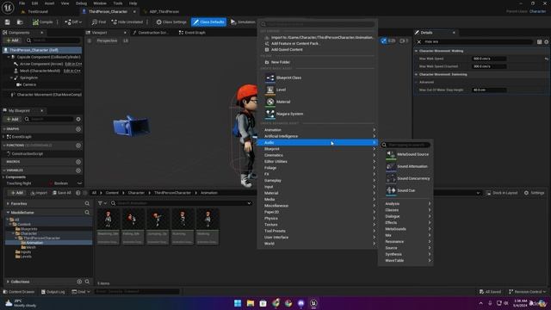551x310 pixels.
Task: Click Dock in Layout button
Action: (x=502, y=193)
